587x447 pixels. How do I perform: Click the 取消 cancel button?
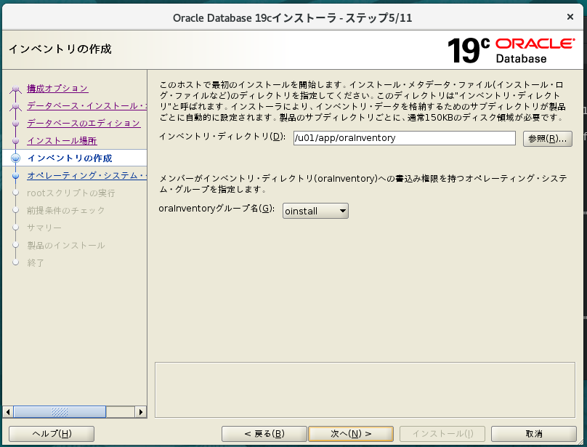534,434
